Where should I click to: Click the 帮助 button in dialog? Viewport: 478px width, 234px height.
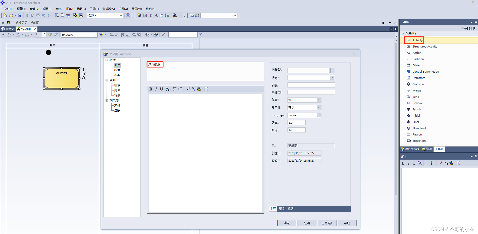pos(347,223)
